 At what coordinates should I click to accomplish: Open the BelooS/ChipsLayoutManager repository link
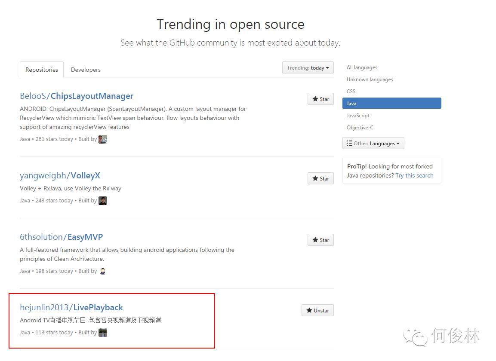tap(77, 96)
